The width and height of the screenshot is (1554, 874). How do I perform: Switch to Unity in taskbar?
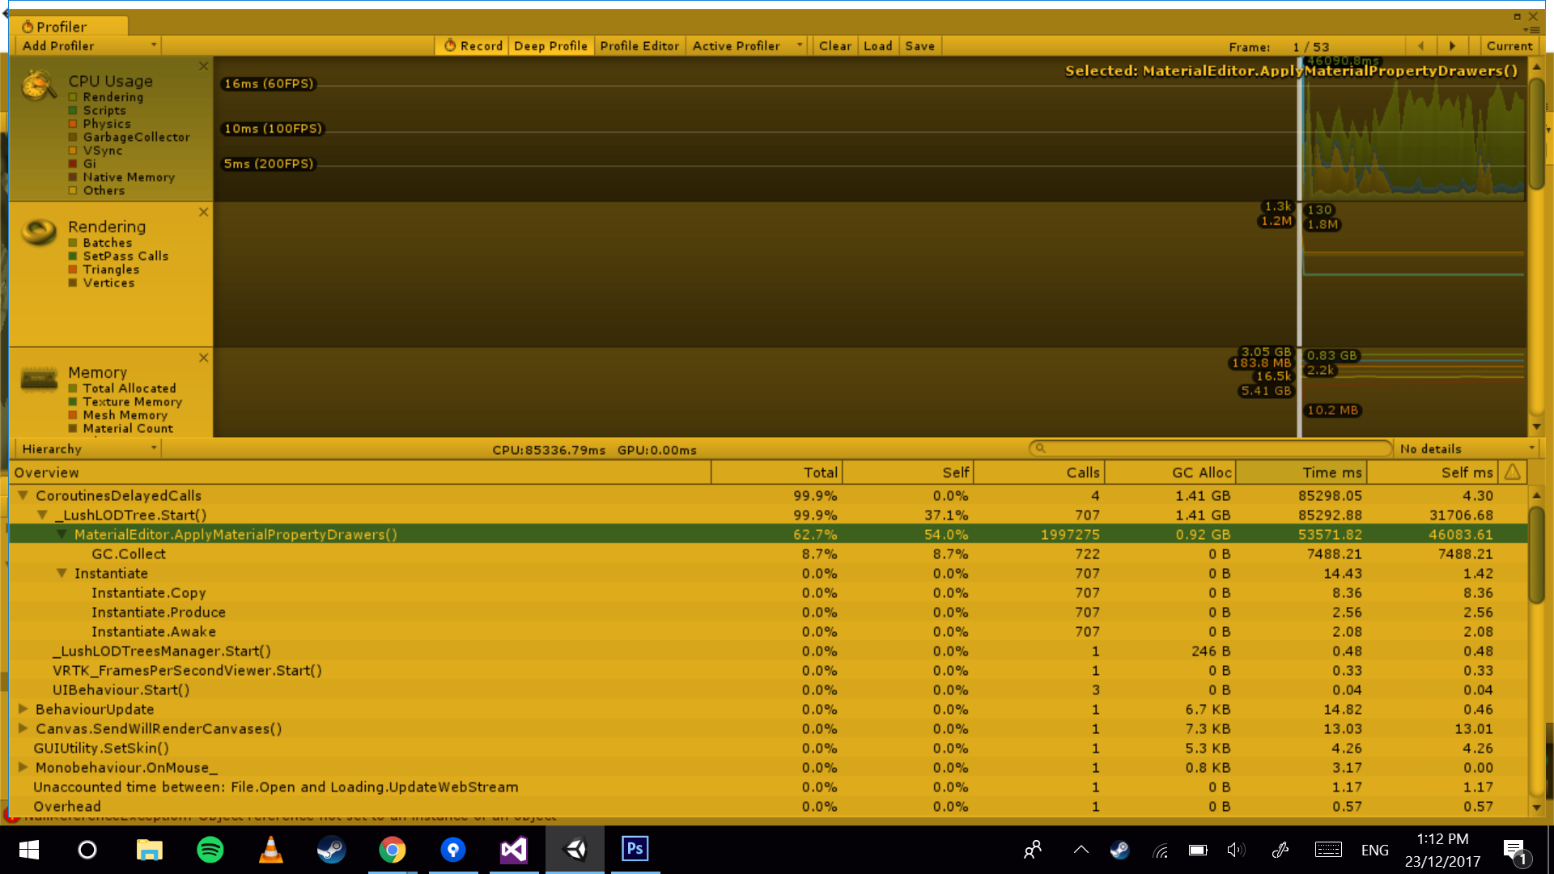575,850
